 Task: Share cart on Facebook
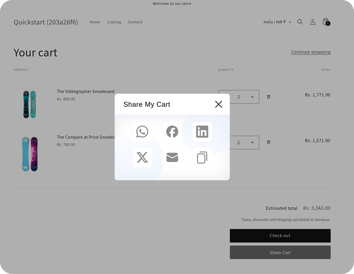pos(172,132)
